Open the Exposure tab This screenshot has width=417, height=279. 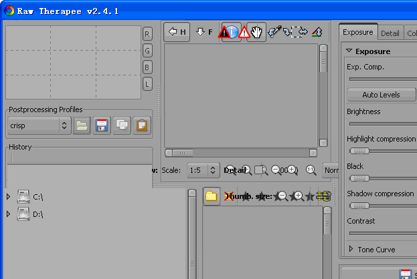click(x=358, y=32)
